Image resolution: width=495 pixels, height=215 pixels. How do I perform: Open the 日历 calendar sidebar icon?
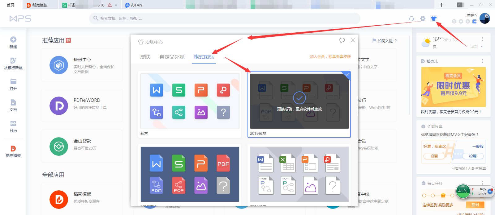(x=13, y=123)
